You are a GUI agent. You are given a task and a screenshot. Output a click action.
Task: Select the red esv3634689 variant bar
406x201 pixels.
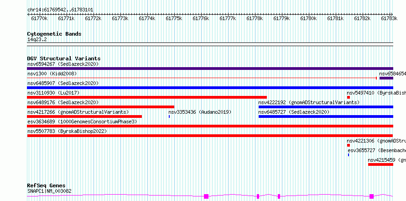click(x=210, y=126)
